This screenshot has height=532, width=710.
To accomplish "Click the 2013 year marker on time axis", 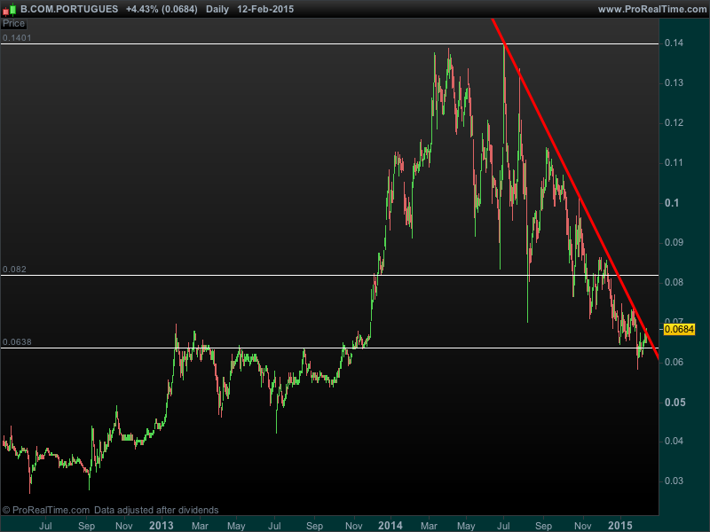I will click(x=162, y=525).
